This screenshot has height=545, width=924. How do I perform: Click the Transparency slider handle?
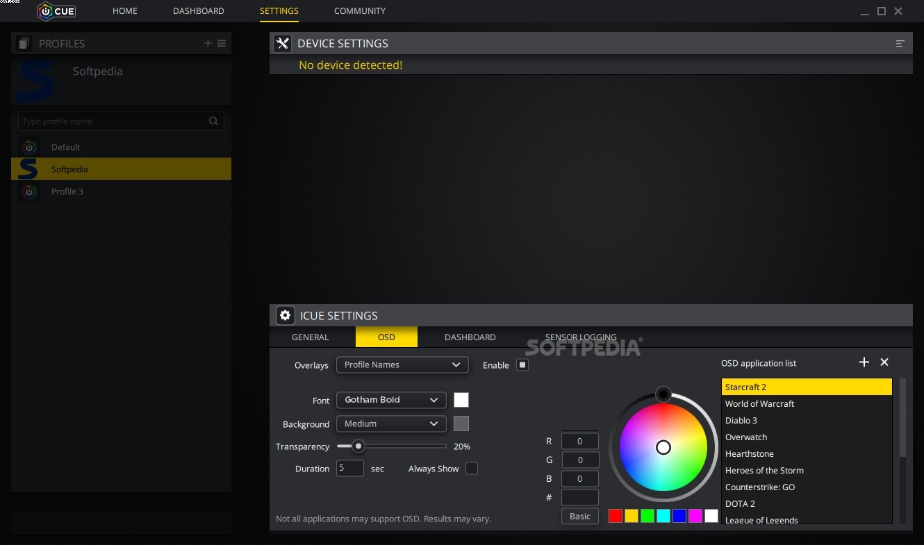coord(358,446)
